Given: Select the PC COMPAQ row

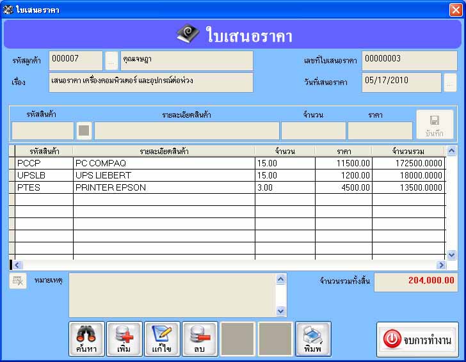Looking at the screenshot, I should (x=230, y=163).
